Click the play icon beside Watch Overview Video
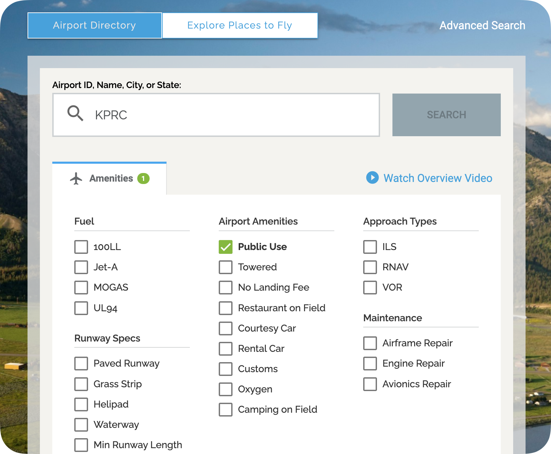The image size is (551, 454). (372, 178)
